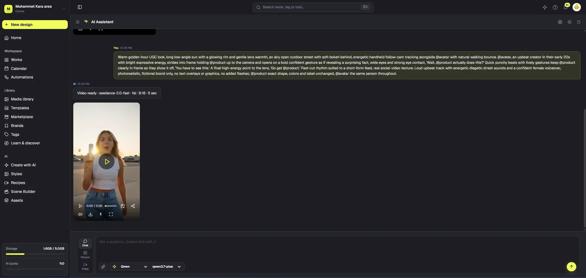Play video from the control bar
The image size is (586, 278).
pos(80,206)
